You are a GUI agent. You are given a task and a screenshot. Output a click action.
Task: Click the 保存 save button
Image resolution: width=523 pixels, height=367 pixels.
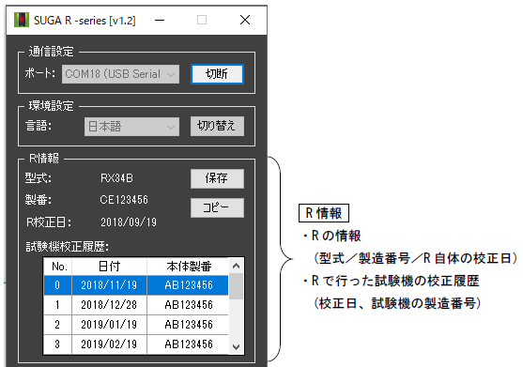[217, 178]
